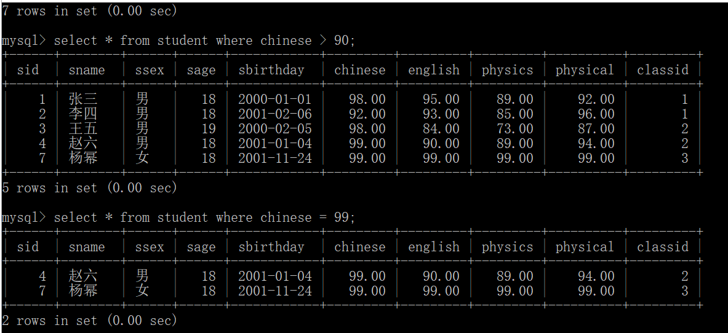The width and height of the screenshot is (728, 333).
Task: Click 赵六 in the second result table
Action: 83,276
